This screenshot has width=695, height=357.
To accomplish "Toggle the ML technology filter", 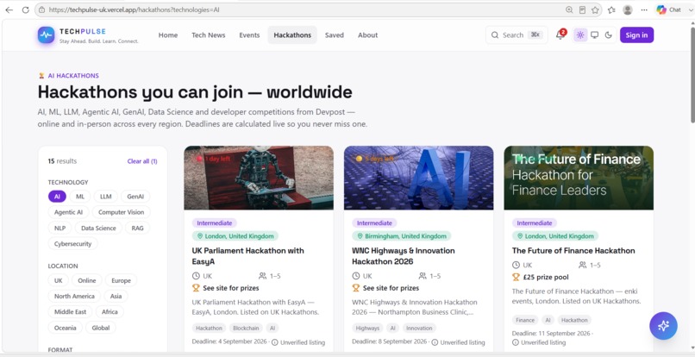I will coord(80,197).
